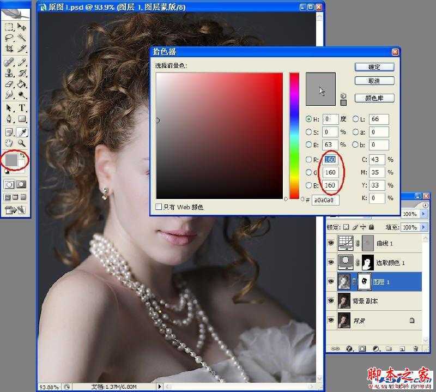Select the R red radio button
Image resolution: width=436 pixels, height=392 pixels.
308,159
